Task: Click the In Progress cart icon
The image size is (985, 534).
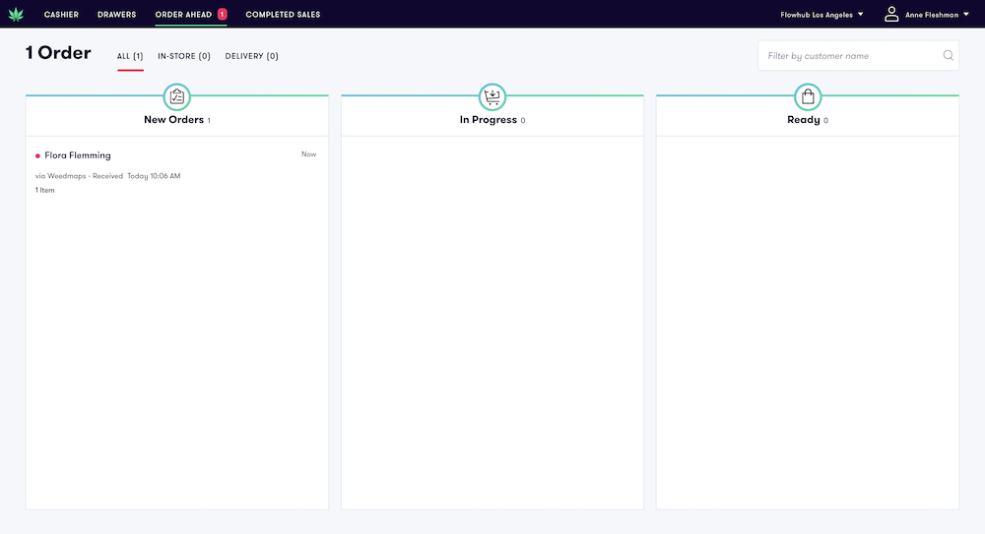Action: tap(492, 96)
